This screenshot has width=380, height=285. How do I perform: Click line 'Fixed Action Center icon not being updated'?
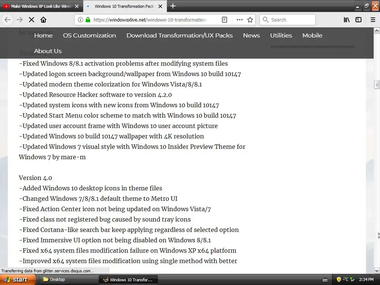(115, 209)
